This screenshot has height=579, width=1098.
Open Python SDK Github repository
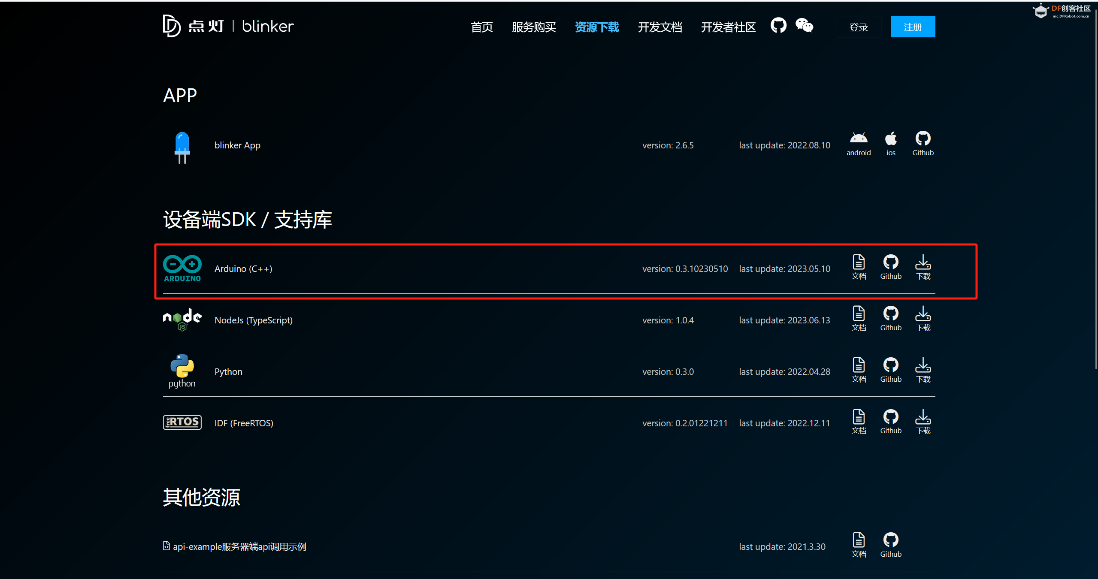891,371
